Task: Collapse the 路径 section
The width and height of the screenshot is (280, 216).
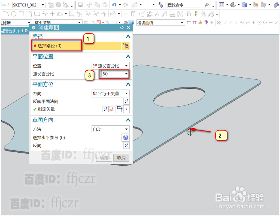Action: 128,36
